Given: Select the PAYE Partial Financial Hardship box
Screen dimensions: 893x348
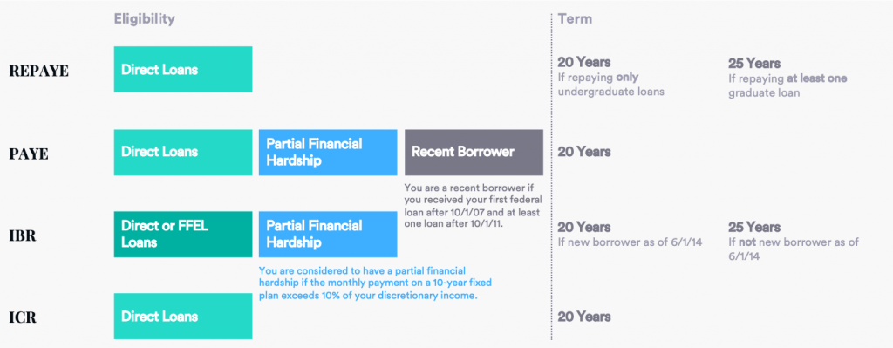Looking at the screenshot, I should [x=328, y=152].
